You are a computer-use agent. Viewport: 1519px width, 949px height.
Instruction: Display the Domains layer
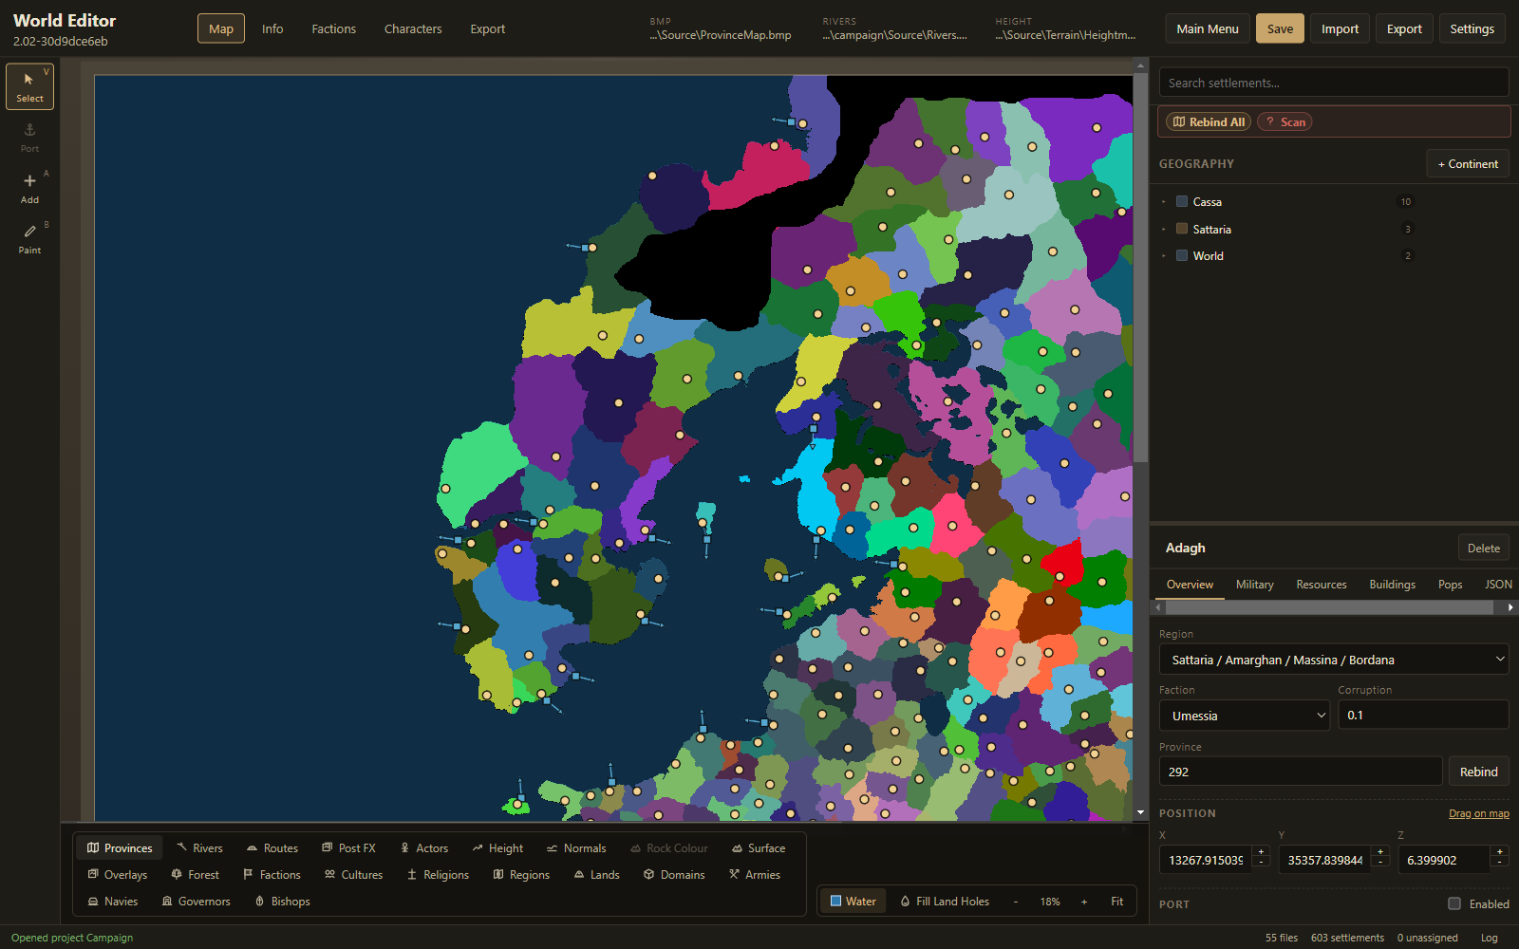(x=674, y=874)
